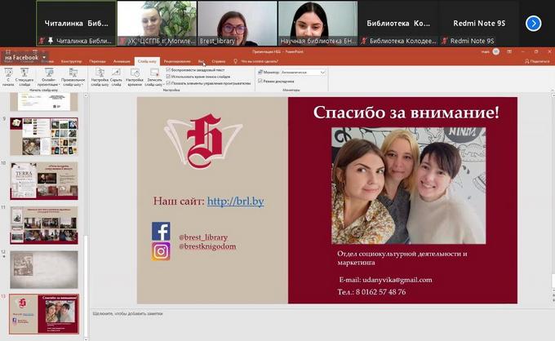This screenshot has height=341, width=555.
Task: Expand Записать слайд-шоу dropdown arrow
Action: (x=162, y=85)
